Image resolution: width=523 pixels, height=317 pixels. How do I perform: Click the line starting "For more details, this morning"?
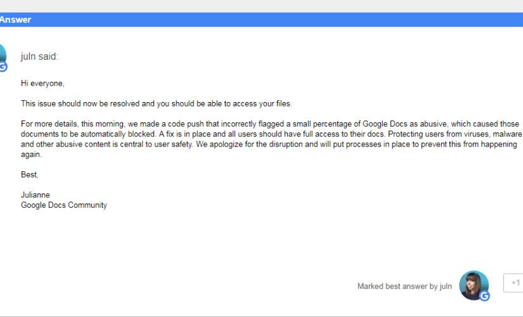pyautogui.click(x=270, y=124)
